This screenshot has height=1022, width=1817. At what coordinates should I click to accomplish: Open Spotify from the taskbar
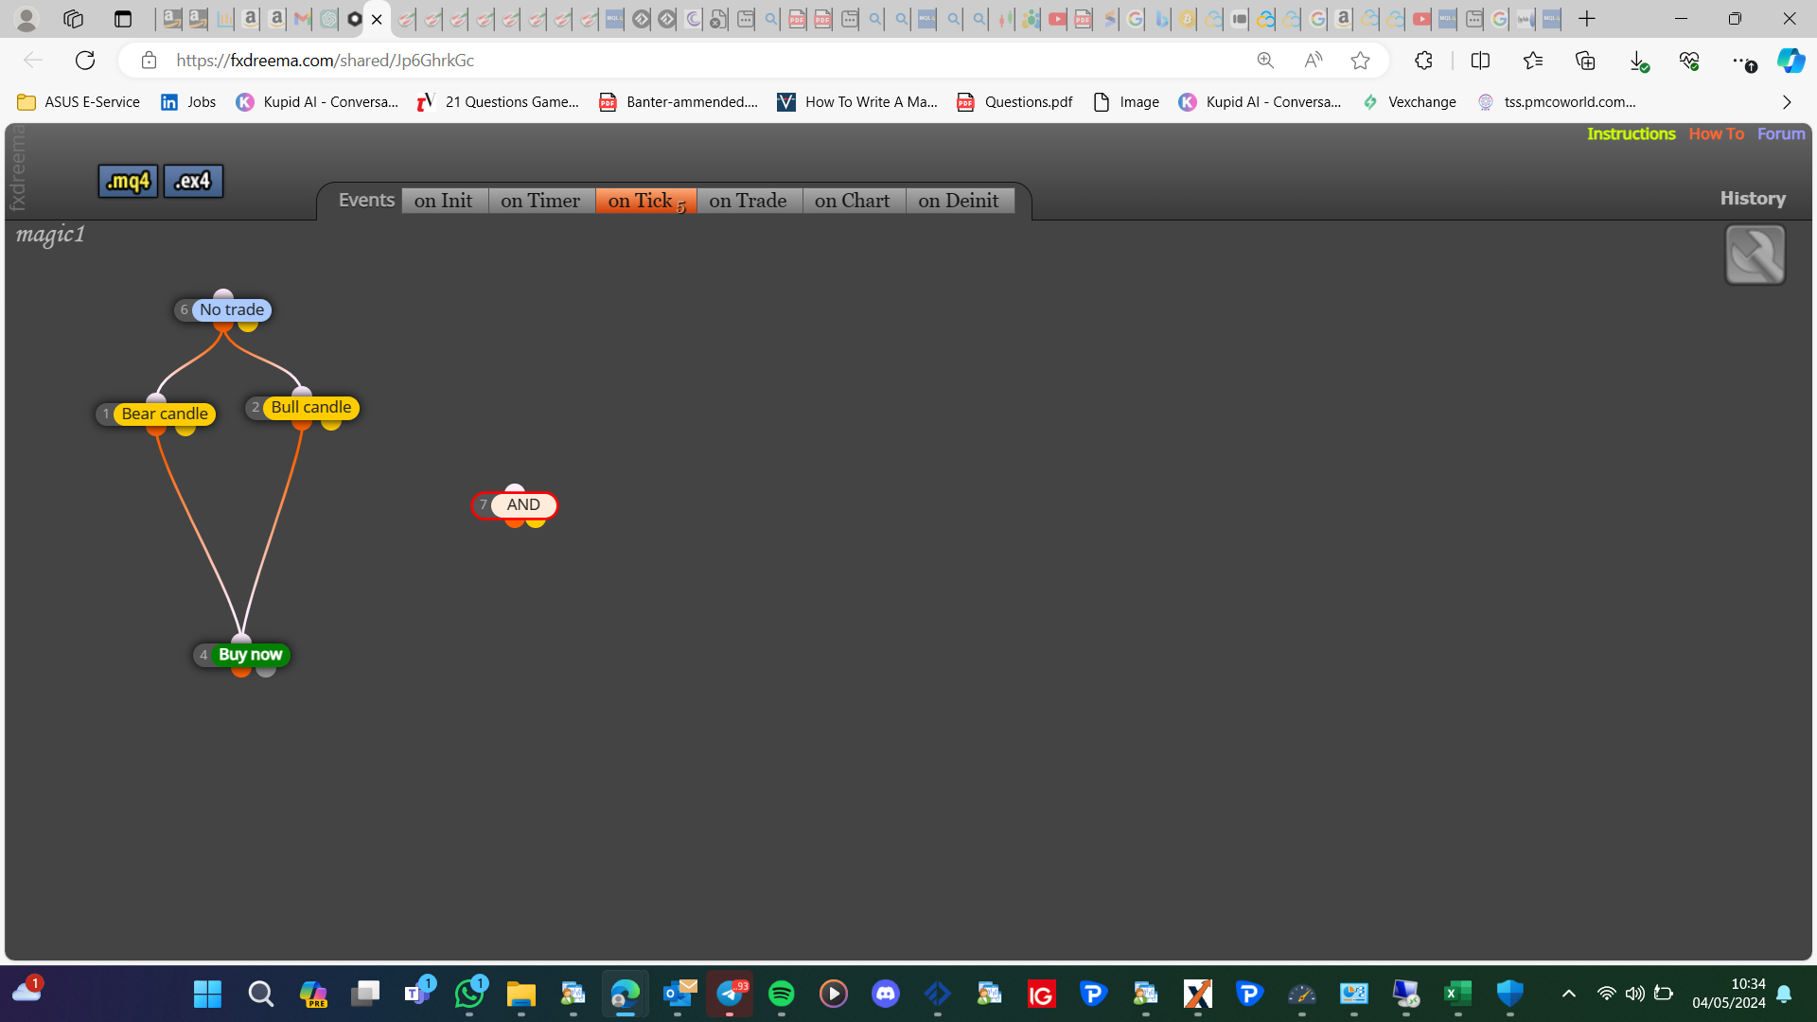click(x=781, y=994)
